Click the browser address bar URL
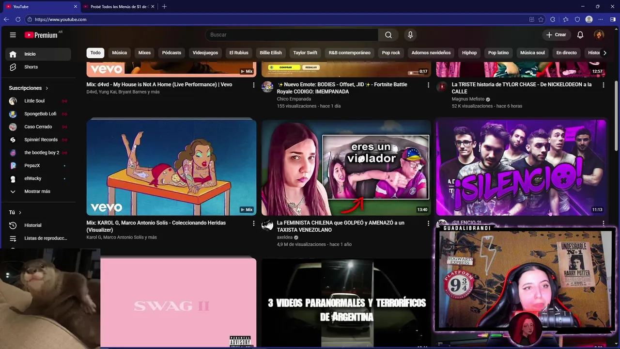Viewport: 620px width, 349px height. pyautogui.click(x=61, y=19)
